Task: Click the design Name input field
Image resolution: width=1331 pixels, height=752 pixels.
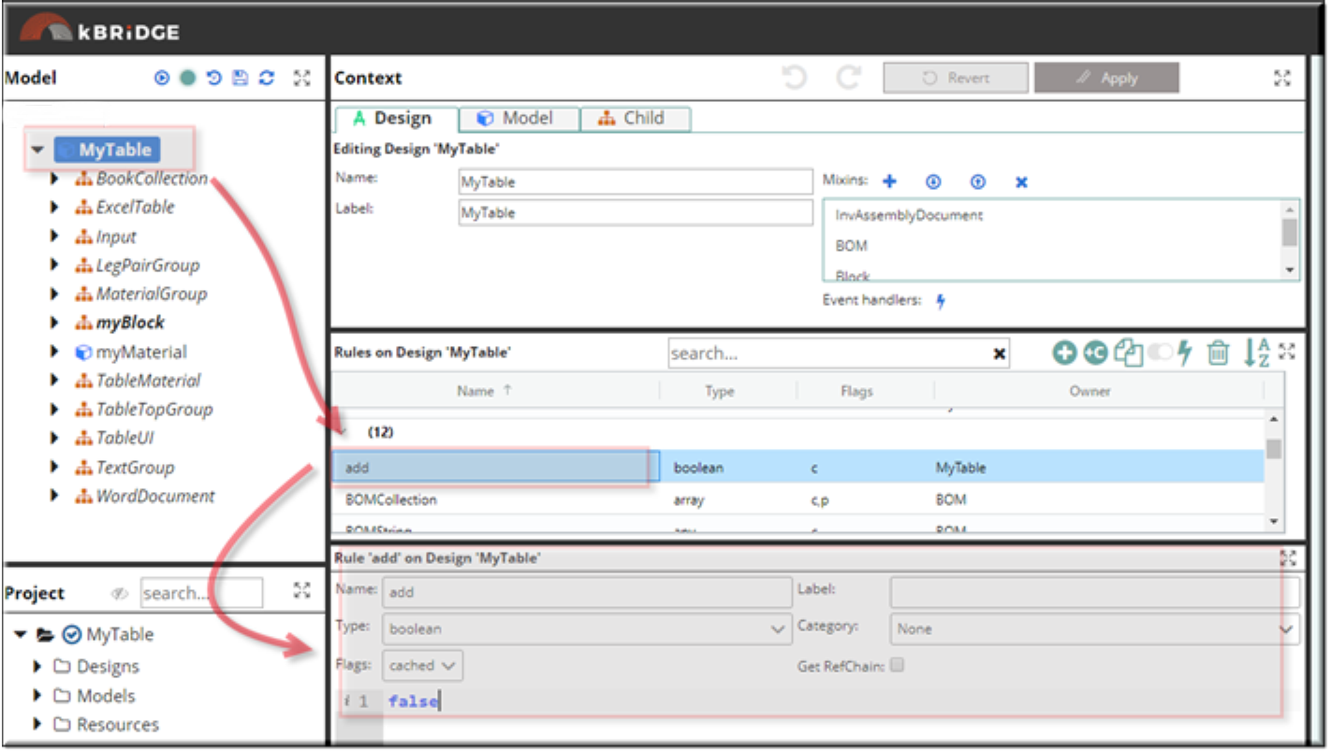Action: point(636,181)
